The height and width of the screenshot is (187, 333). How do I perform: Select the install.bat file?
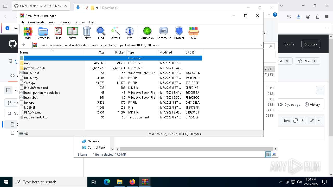111,98
